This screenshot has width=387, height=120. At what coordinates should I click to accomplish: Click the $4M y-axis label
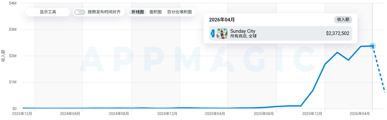pos(13,3)
